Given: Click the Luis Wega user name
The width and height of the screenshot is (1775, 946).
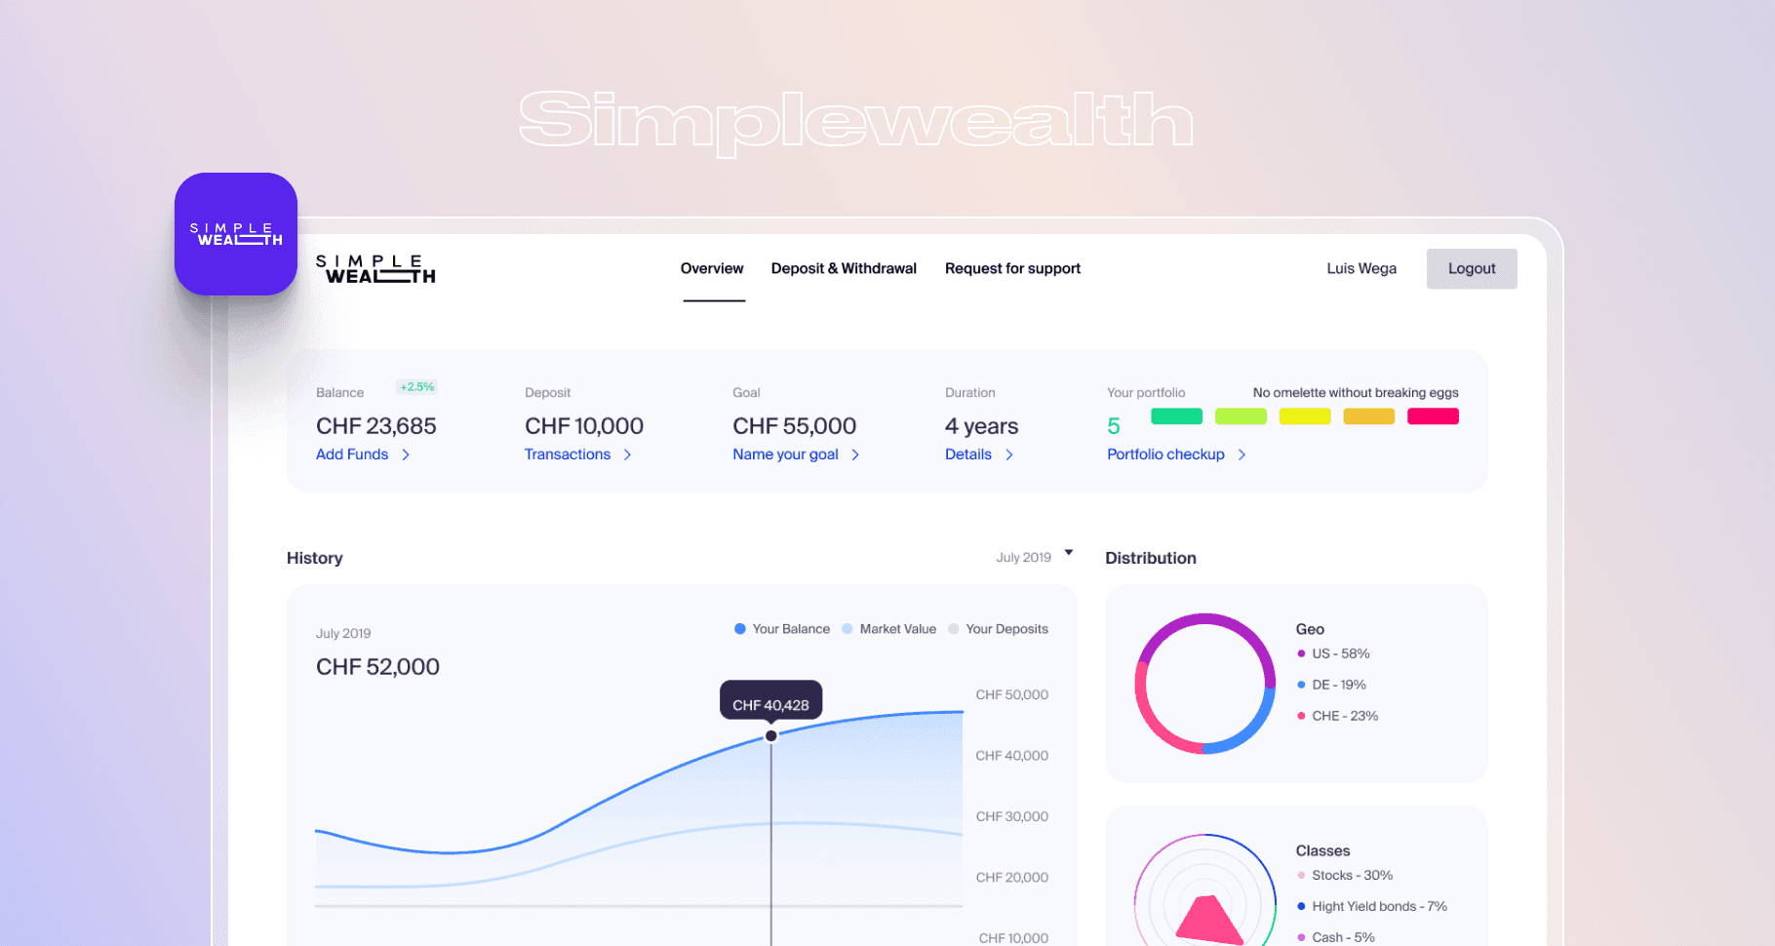Looking at the screenshot, I should coord(1361,268).
